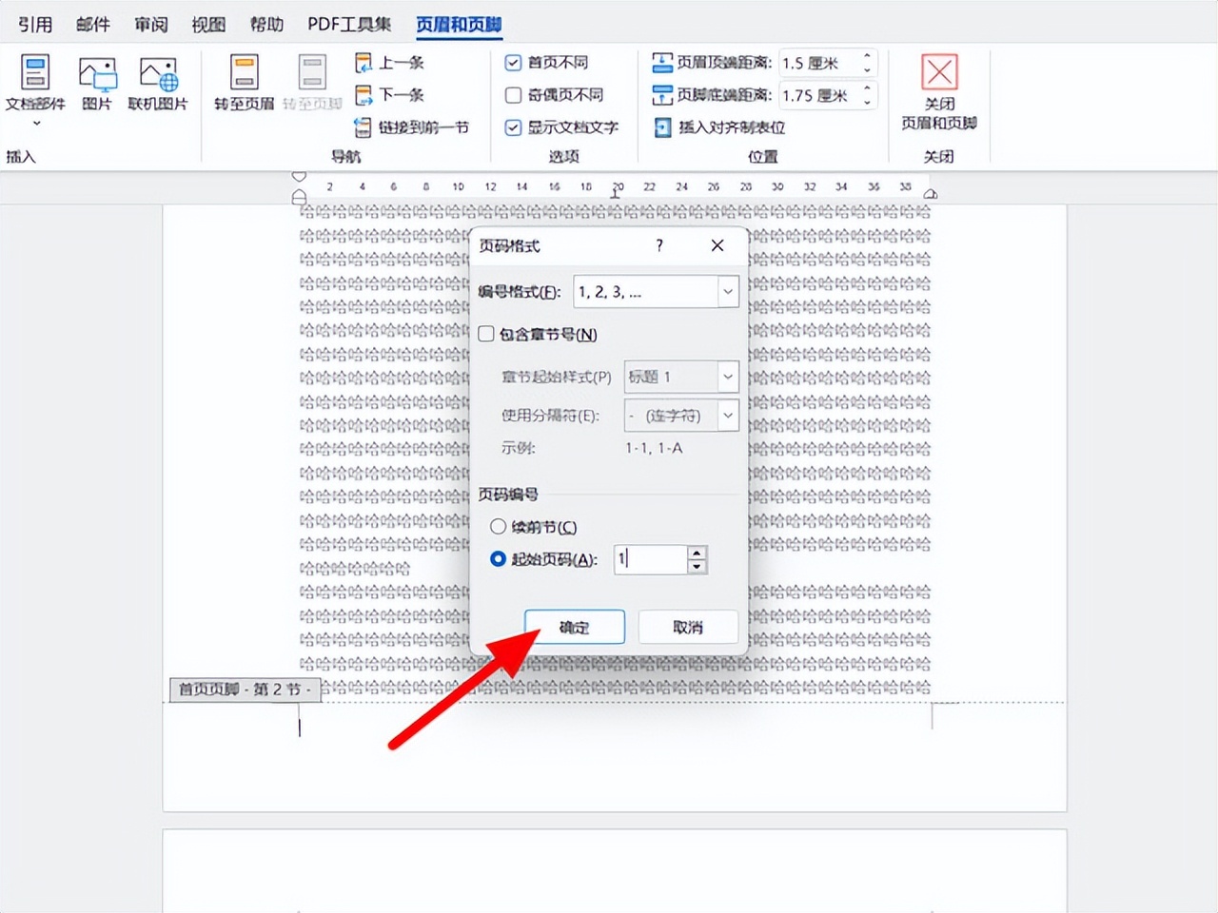This screenshot has width=1218, height=913.
Task: Insert an online picture via 联机图片
Action: [158, 81]
